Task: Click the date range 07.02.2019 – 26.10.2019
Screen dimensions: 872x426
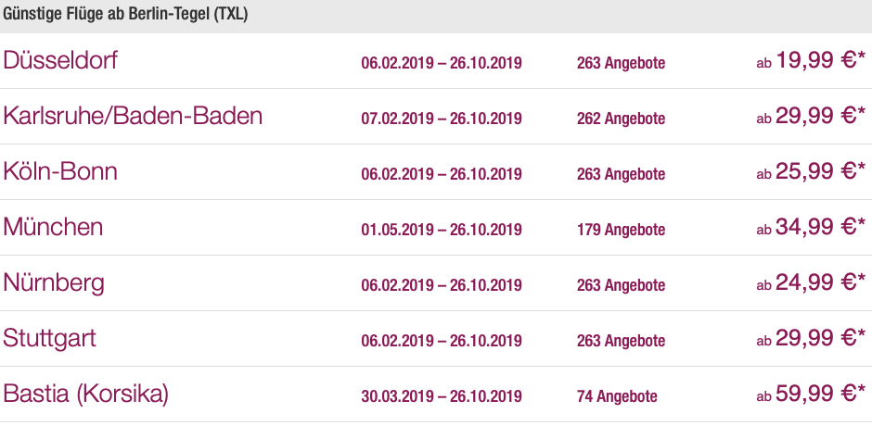Action: 442,119
